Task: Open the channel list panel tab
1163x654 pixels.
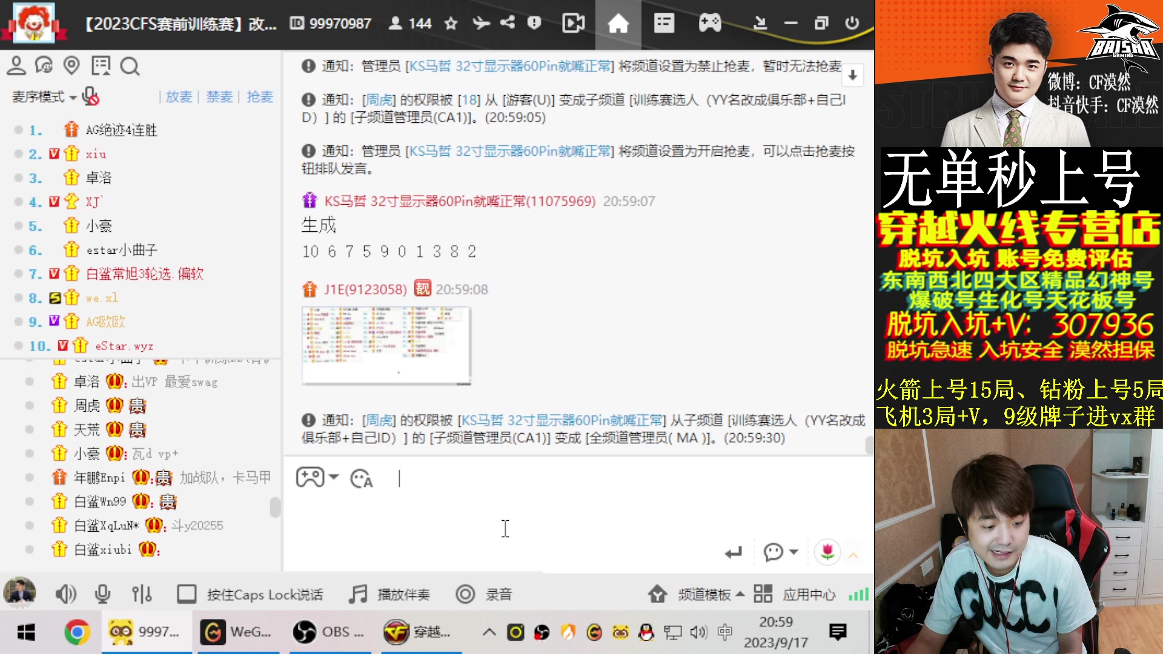Action: coord(664,24)
